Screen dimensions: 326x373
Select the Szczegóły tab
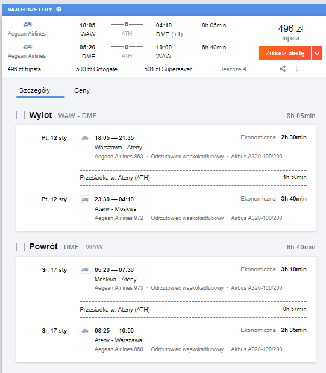[35, 90]
